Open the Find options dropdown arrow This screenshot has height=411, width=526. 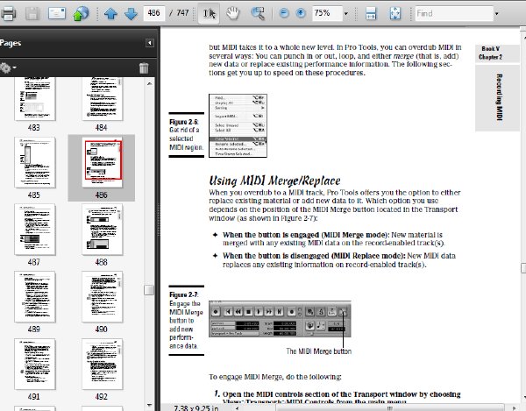497,14
